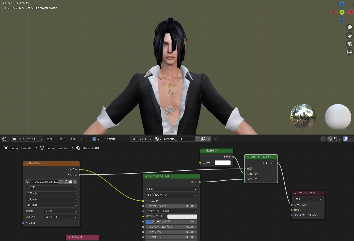The width and height of the screenshot is (354, 241).
Task: Click the fake user shield icon for Material_001
Action: tap(197, 139)
